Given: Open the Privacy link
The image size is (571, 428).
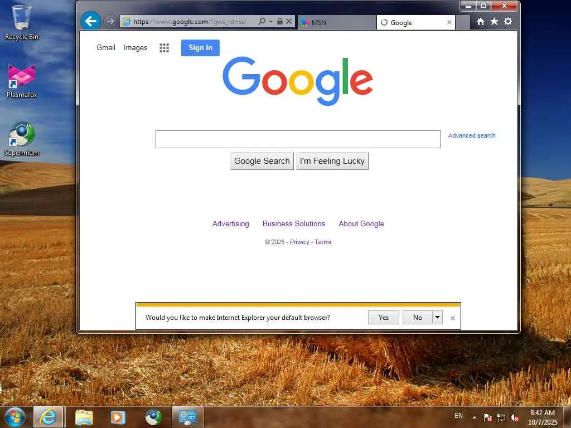Looking at the screenshot, I should 299,242.
